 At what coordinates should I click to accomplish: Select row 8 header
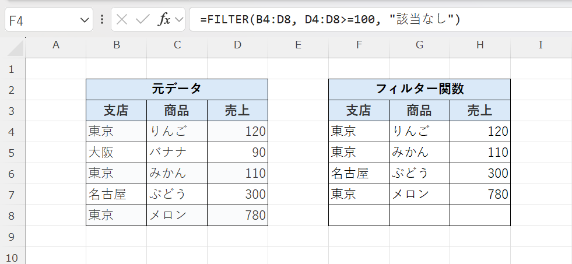pyautogui.click(x=13, y=216)
